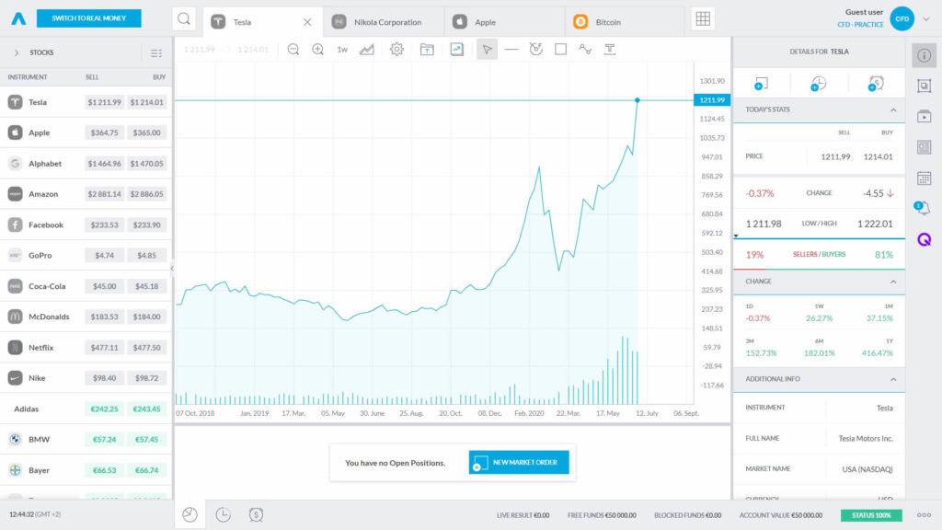Screen dimensions: 942x530
Task: Open the portfolio pie chart view
Action: click(190, 515)
